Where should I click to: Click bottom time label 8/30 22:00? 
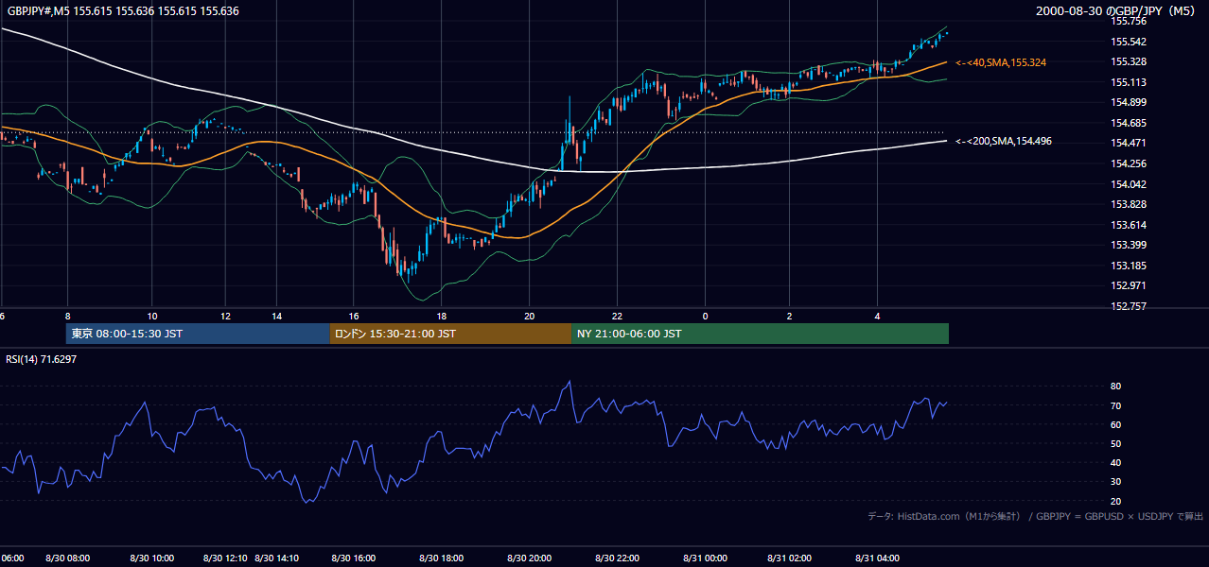(x=617, y=558)
